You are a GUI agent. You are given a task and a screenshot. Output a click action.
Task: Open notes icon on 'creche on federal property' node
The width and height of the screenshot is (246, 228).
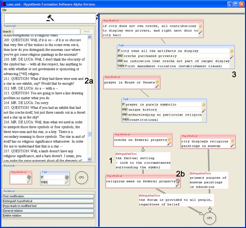coord(169,139)
